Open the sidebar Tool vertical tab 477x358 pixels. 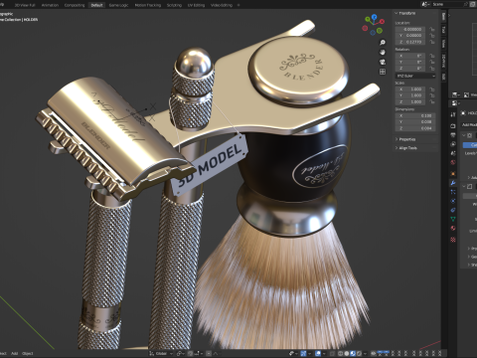click(x=443, y=30)
